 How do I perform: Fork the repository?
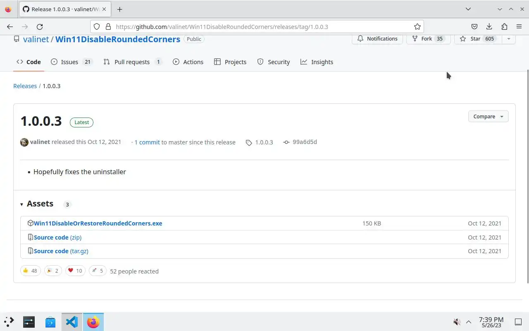[428, 38]
